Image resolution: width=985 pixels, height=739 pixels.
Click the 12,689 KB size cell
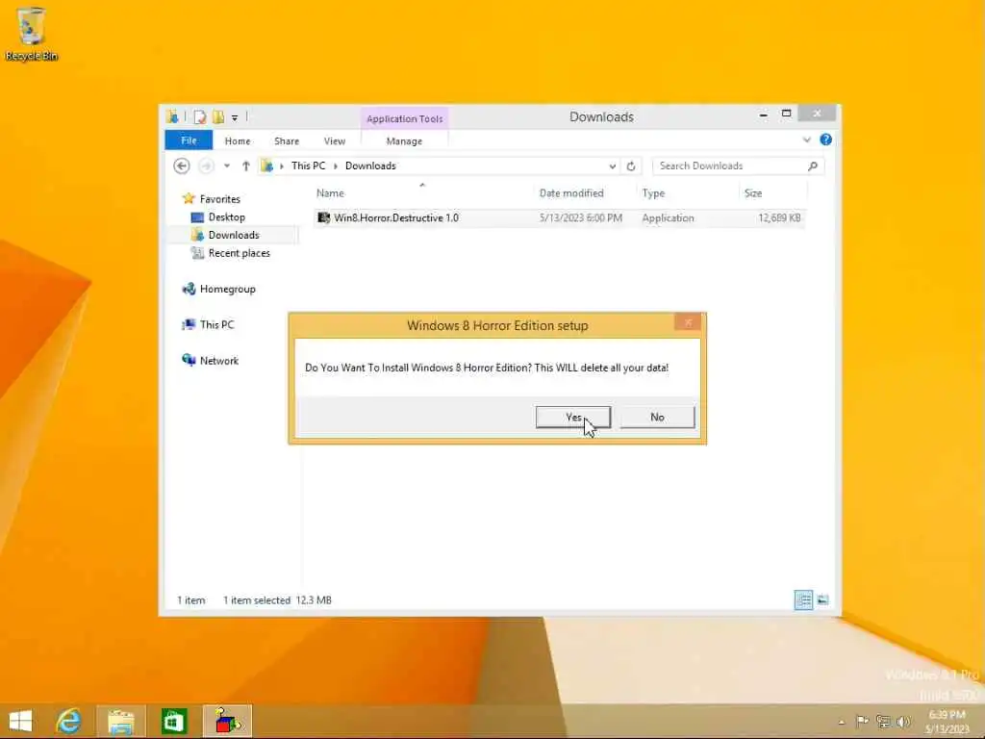779,218
